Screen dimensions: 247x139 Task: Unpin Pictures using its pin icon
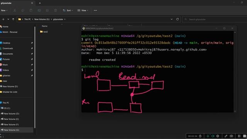32,59
